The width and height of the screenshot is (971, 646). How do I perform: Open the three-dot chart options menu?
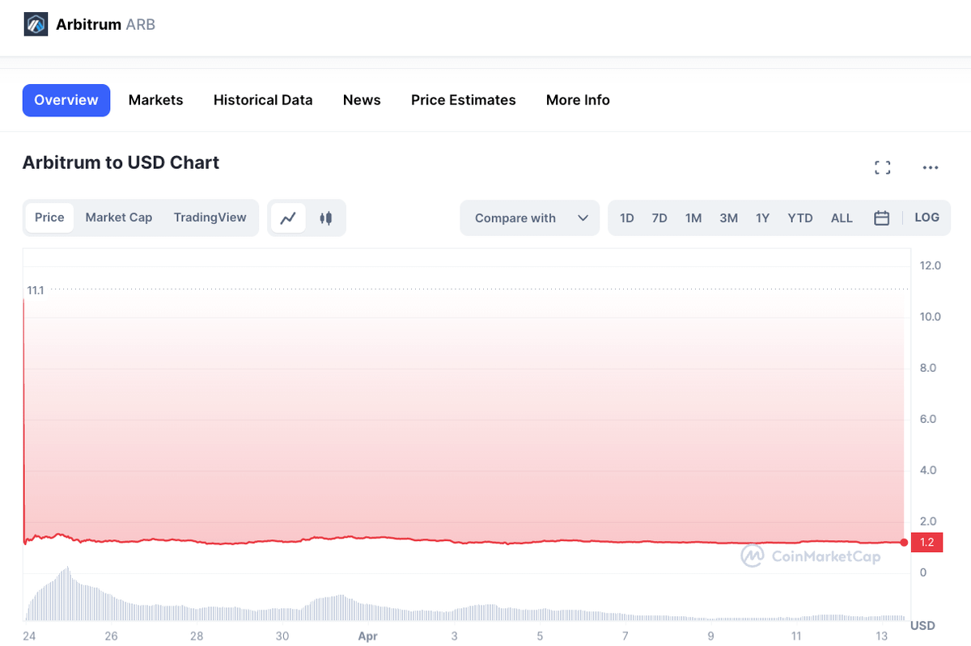tap(930, 167)
